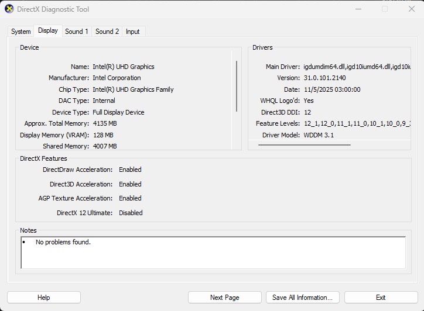This screenshot has width=424, height=311.
Task: Click the '128 MB' VRAM value
Action: pos(103,135)
